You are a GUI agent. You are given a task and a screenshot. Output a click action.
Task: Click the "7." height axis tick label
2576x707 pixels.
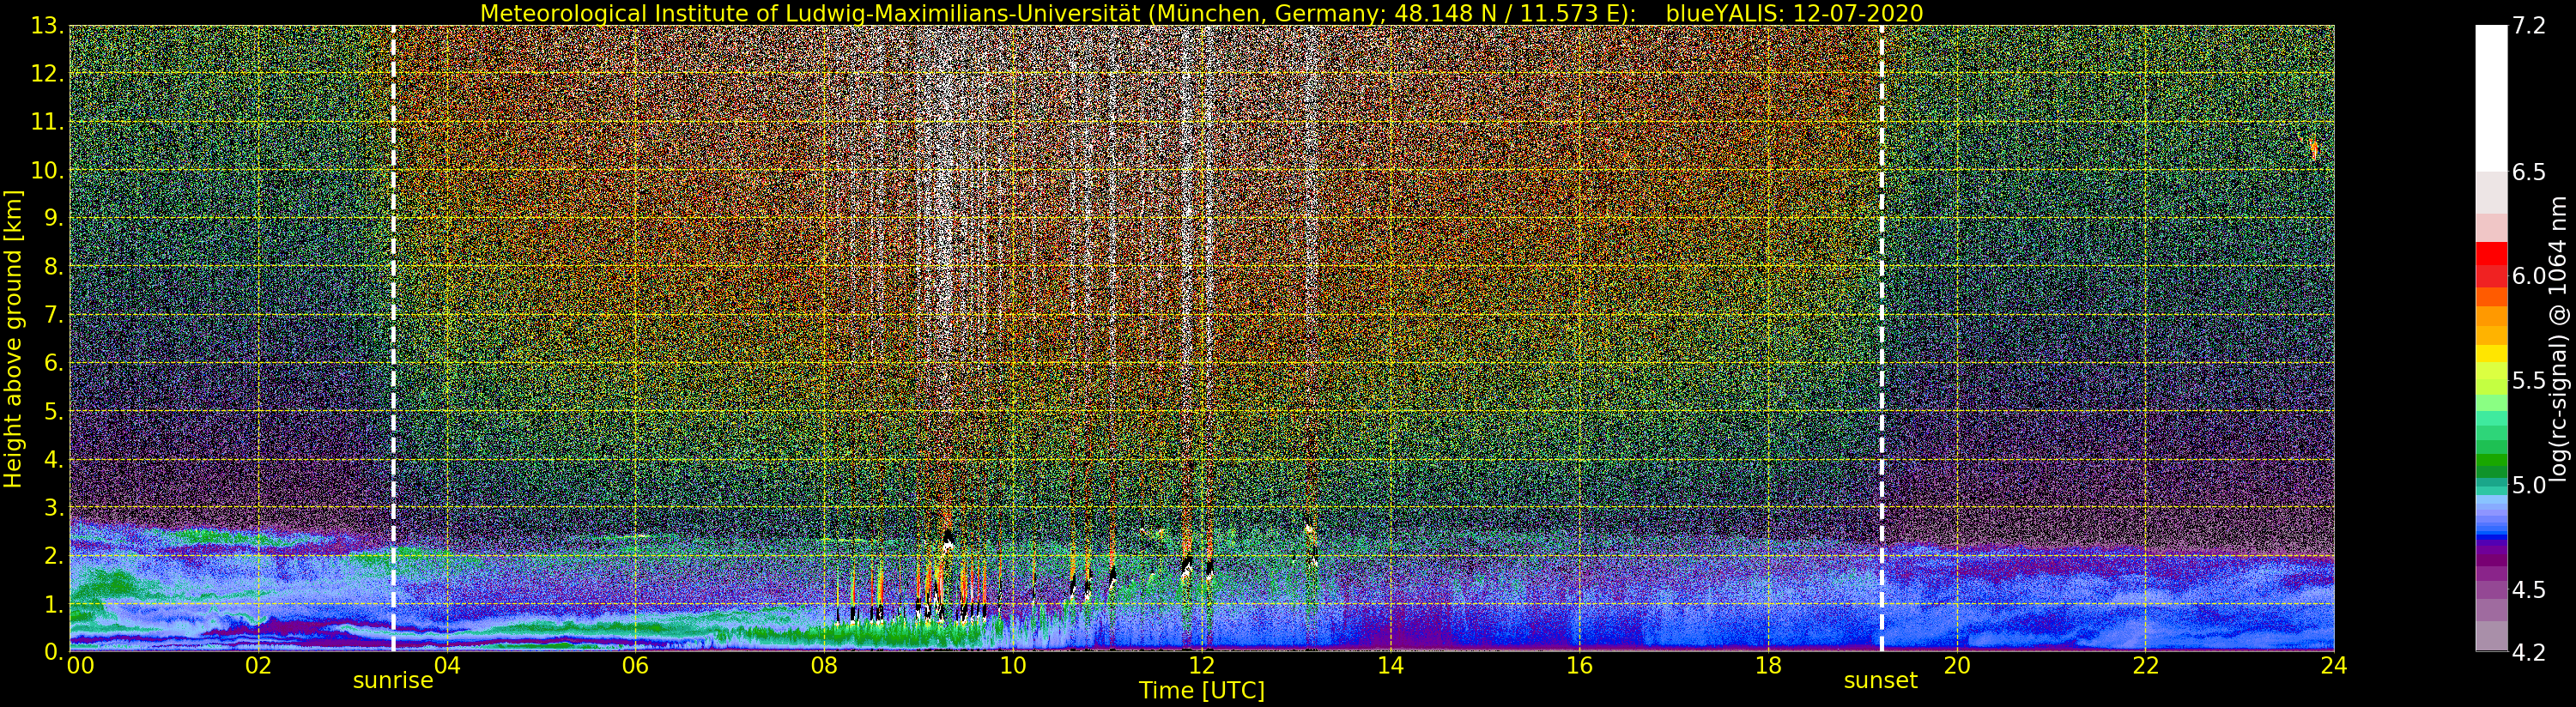tap(53, 315)
